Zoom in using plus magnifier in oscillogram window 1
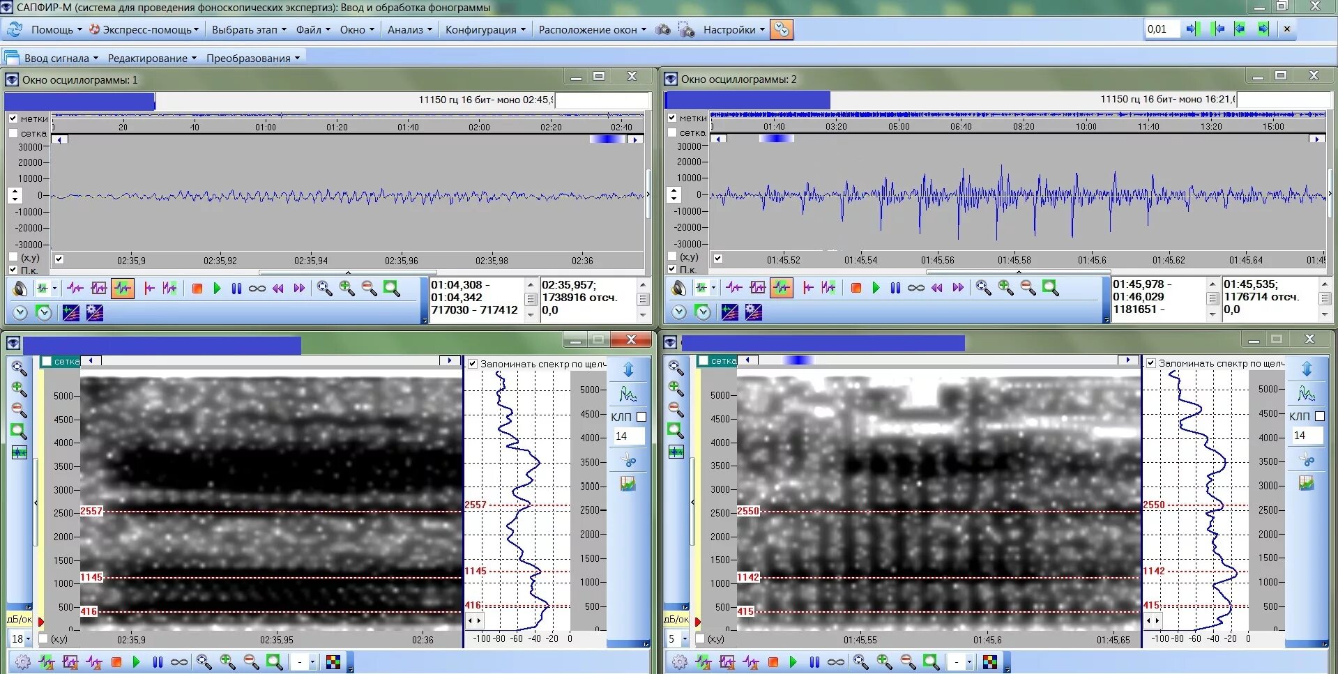Screen dimensions: 1338x674 (x=347, y=288)
